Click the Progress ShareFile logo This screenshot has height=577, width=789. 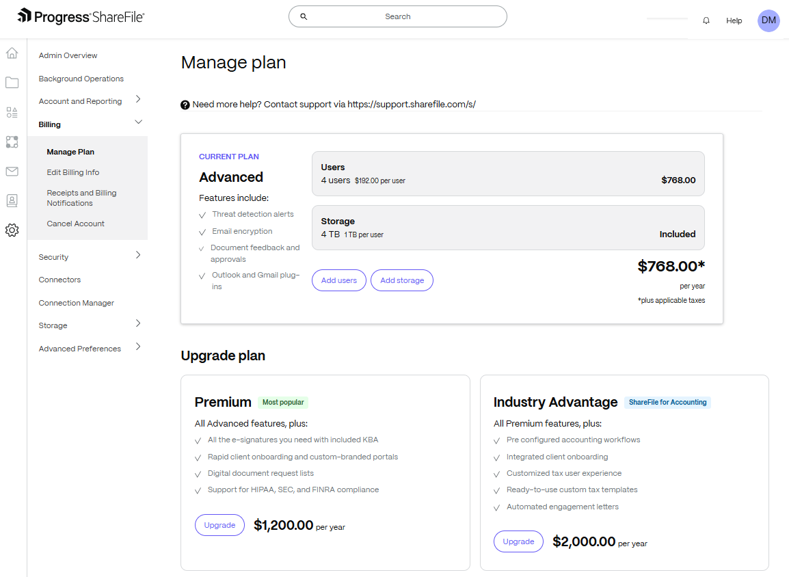click(81, 16)
